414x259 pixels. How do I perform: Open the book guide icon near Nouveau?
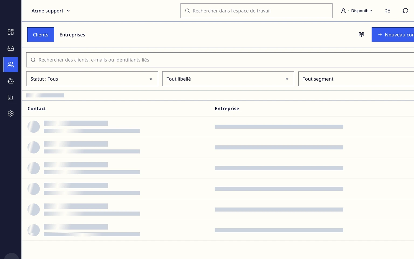(x=361, y=35)
